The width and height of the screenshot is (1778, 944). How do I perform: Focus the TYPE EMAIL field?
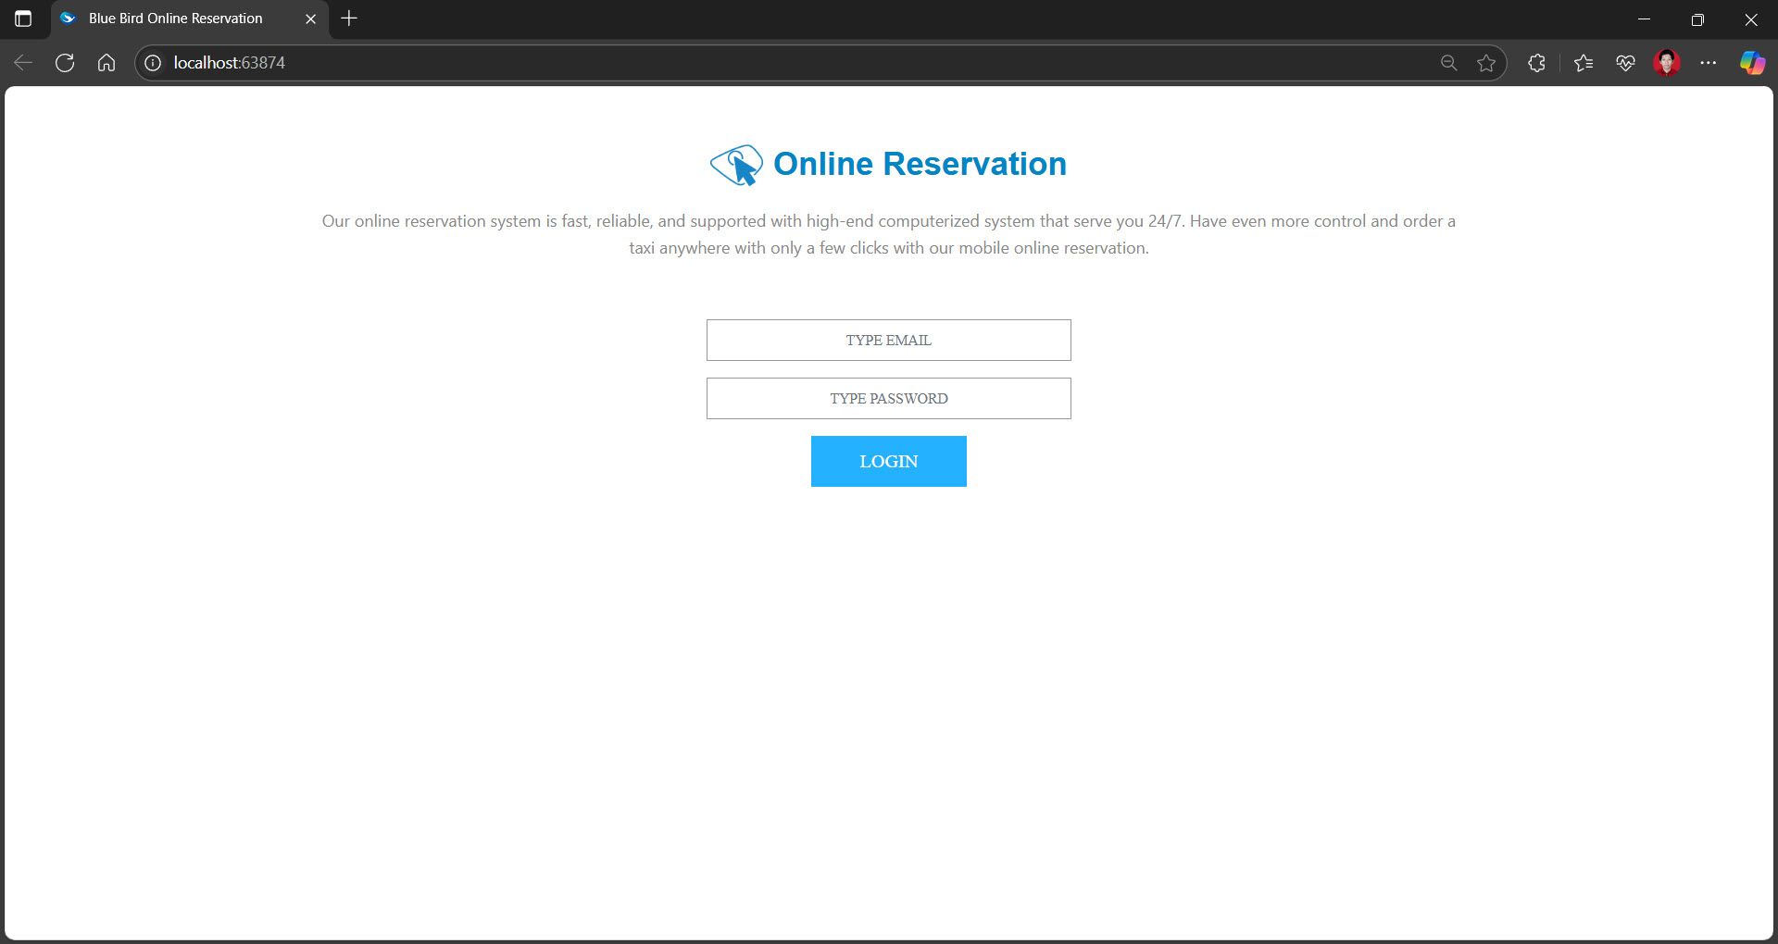pos(888,341)
